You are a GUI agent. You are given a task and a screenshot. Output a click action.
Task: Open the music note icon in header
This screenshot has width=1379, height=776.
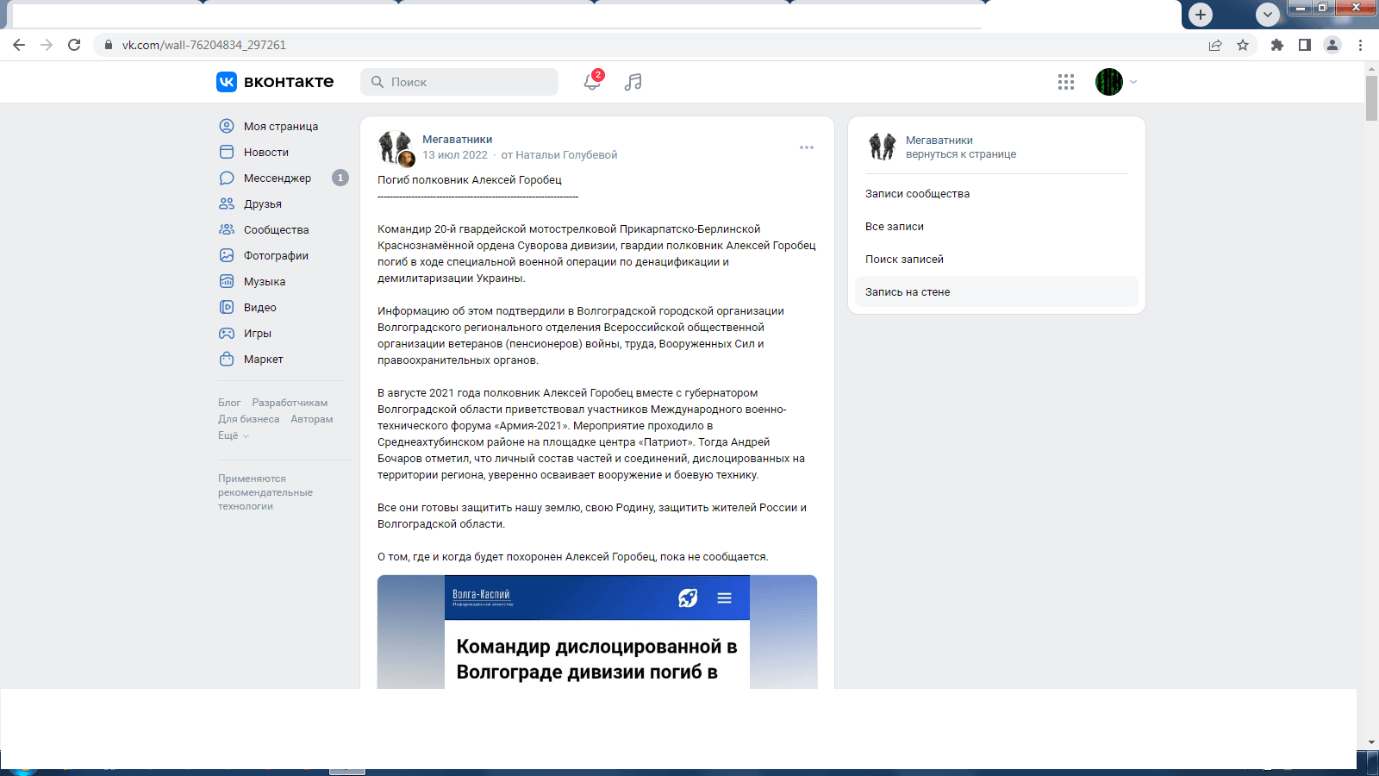point(633,82)
